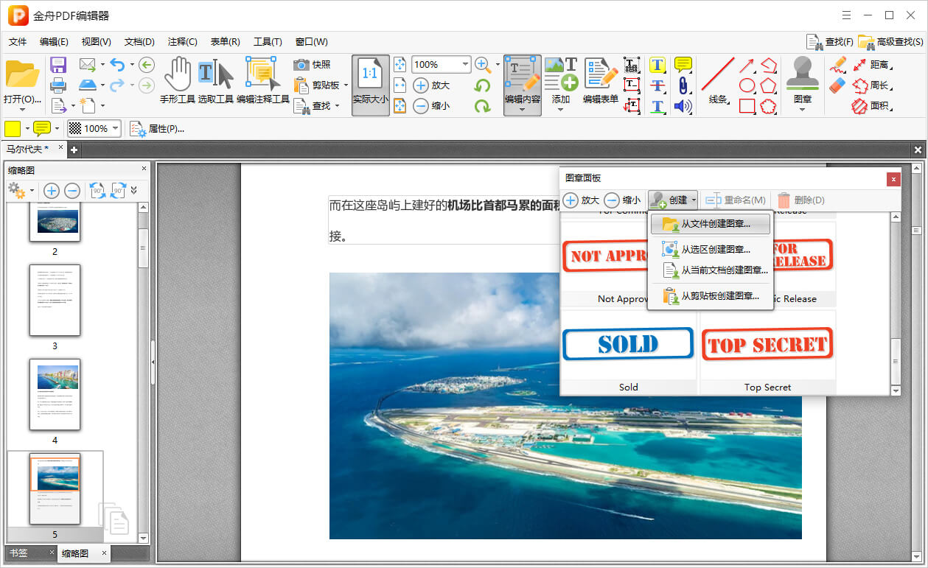Viewport: 928px width, 568px height.
Task: Expand the Create (创建) stamp dropdown
Action: click(x=672, y=200)
